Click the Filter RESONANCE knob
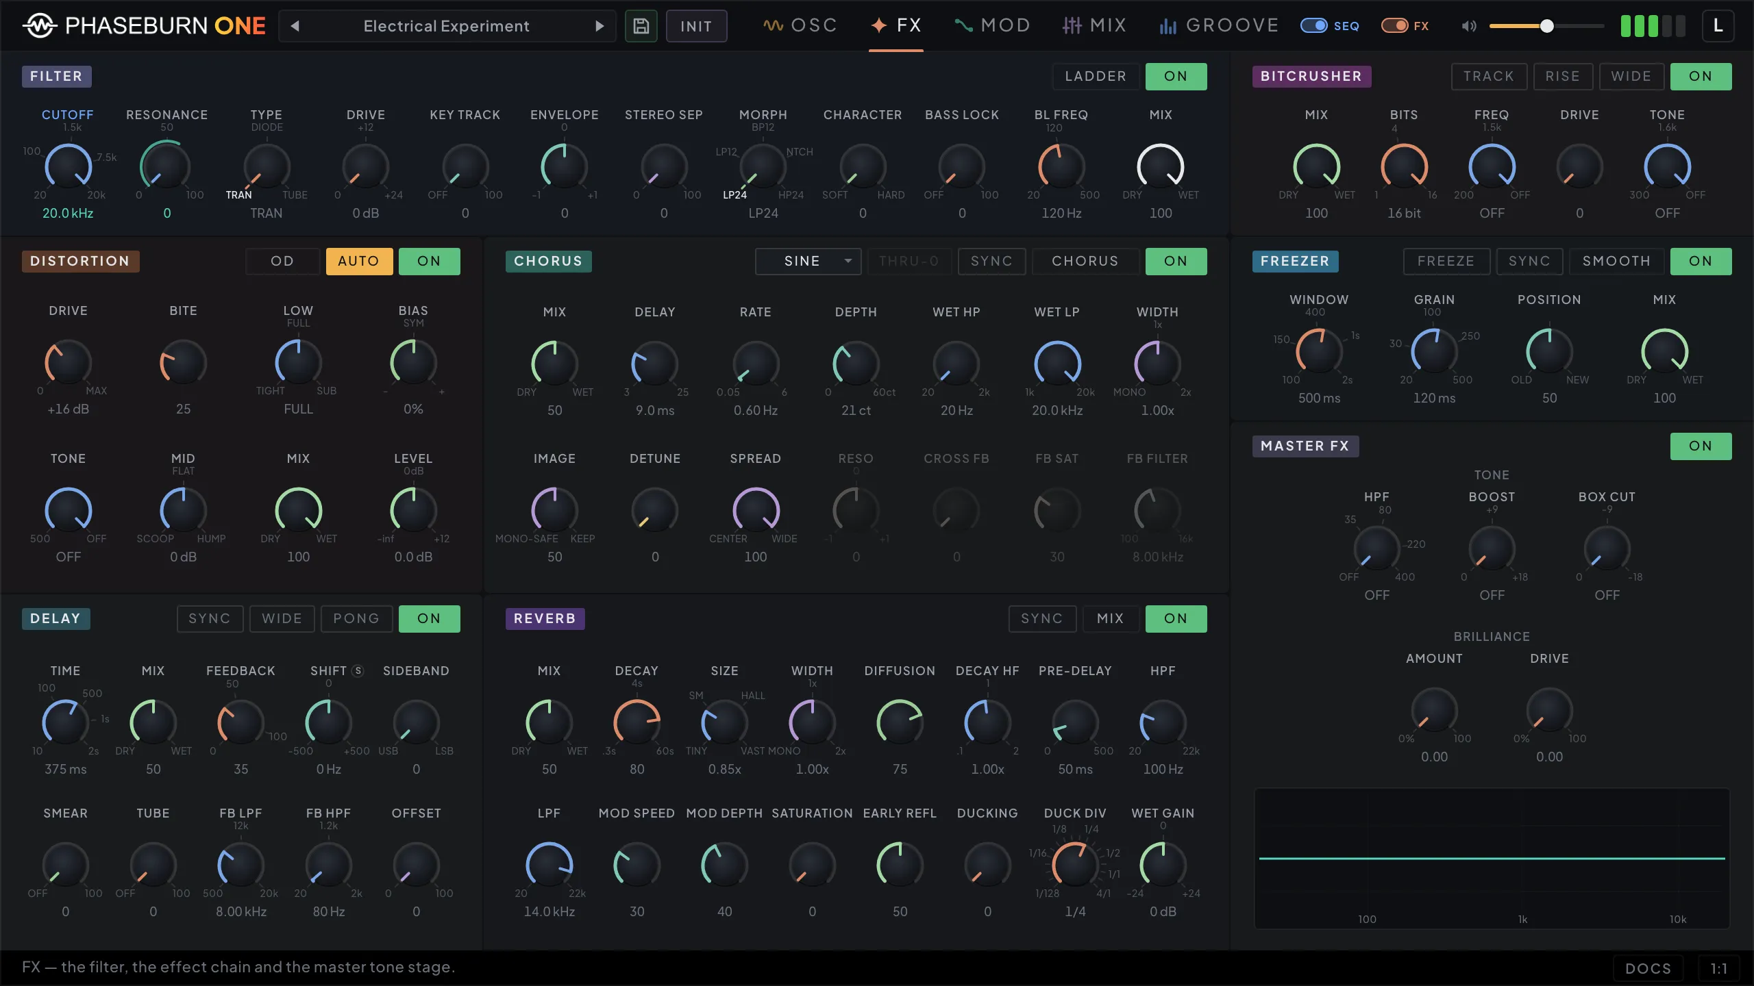Viewport: 1754px width, 986px height. 166,166
